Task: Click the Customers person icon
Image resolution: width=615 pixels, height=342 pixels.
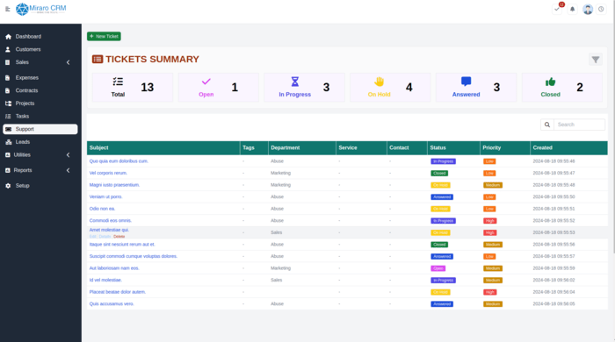Action: (8, 49)
